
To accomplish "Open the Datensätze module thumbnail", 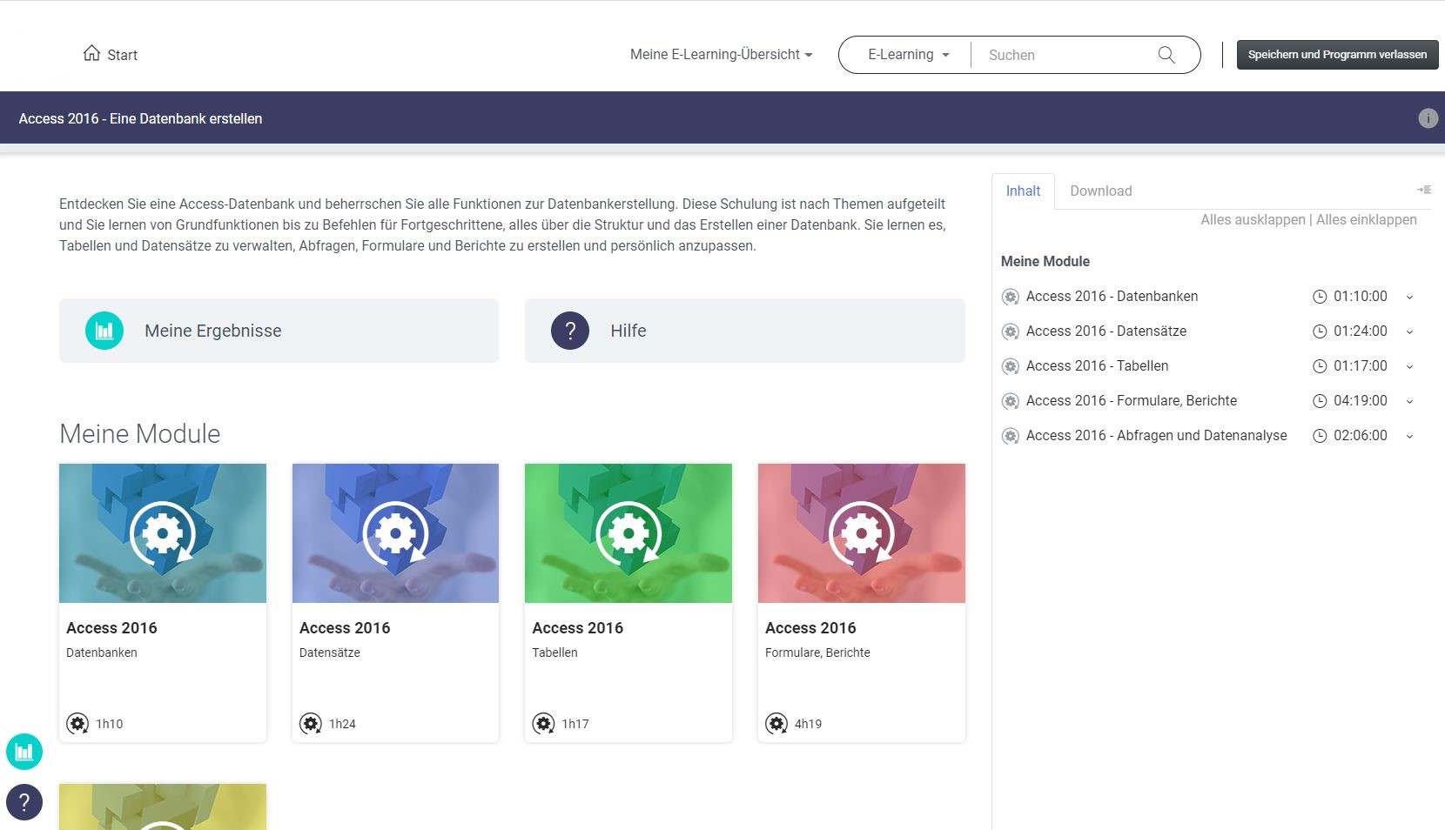I will (x=395, y=533).
